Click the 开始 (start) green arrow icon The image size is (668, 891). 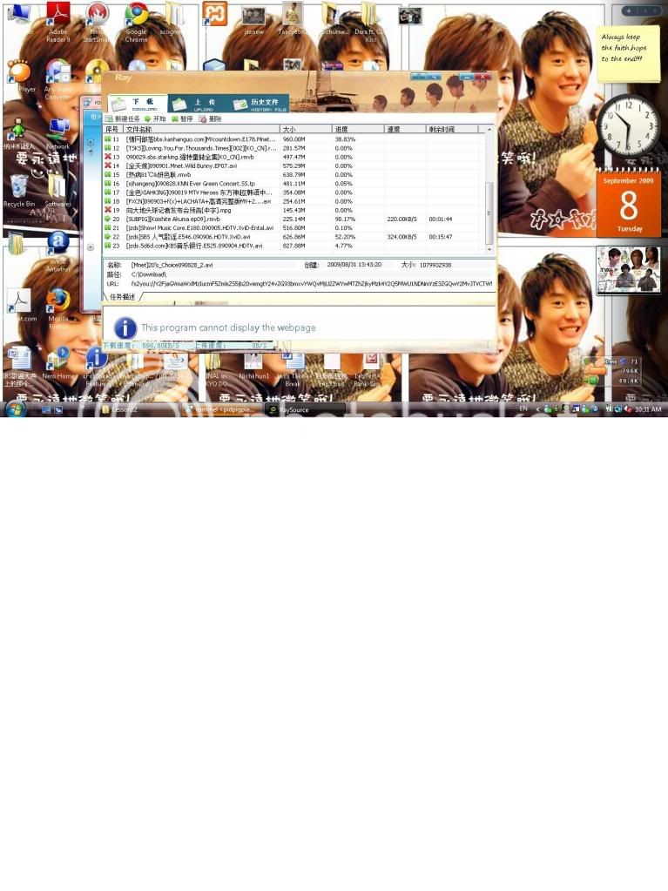pos(148,118)
